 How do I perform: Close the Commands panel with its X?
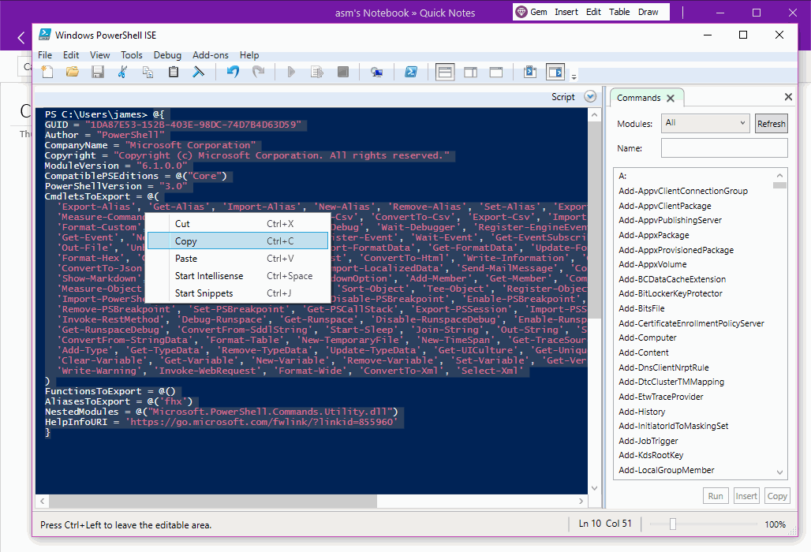(x=670, y=97)
